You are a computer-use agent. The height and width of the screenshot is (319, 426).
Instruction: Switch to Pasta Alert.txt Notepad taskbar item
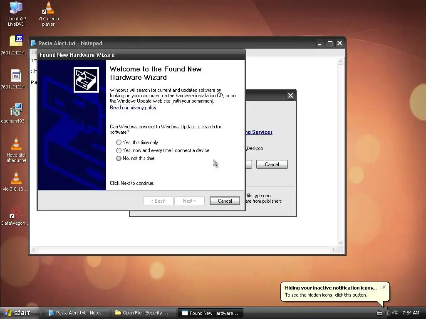click(x=77, y=313)
